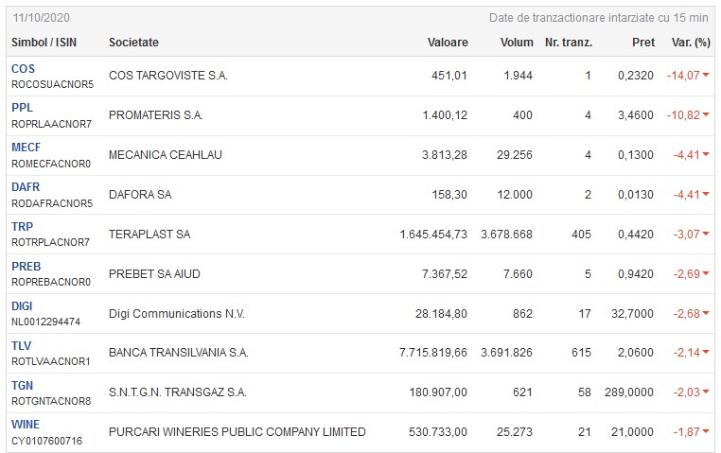Click the down arrow beside -1,87
Screen dimensions: 721x453
pos(707,432)
